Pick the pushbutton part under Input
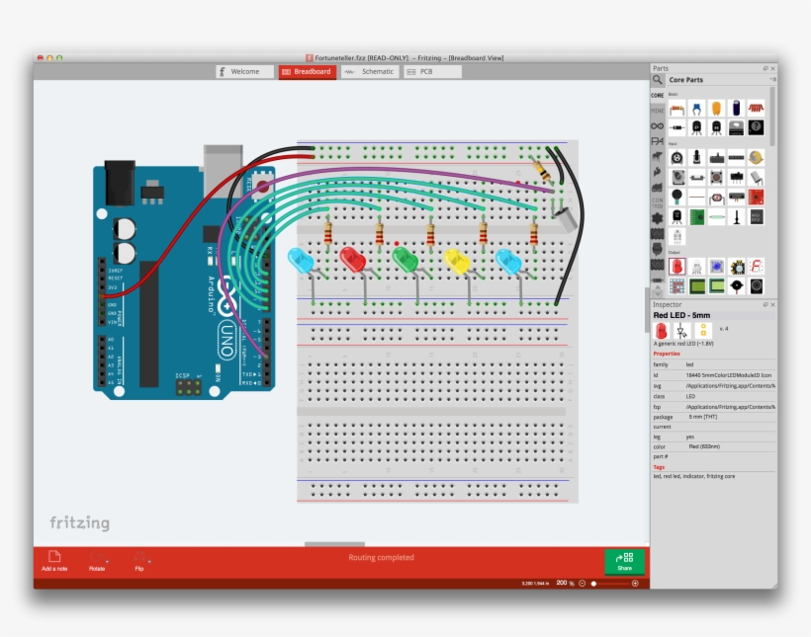811x637 pixels. [x=716, y=178]
